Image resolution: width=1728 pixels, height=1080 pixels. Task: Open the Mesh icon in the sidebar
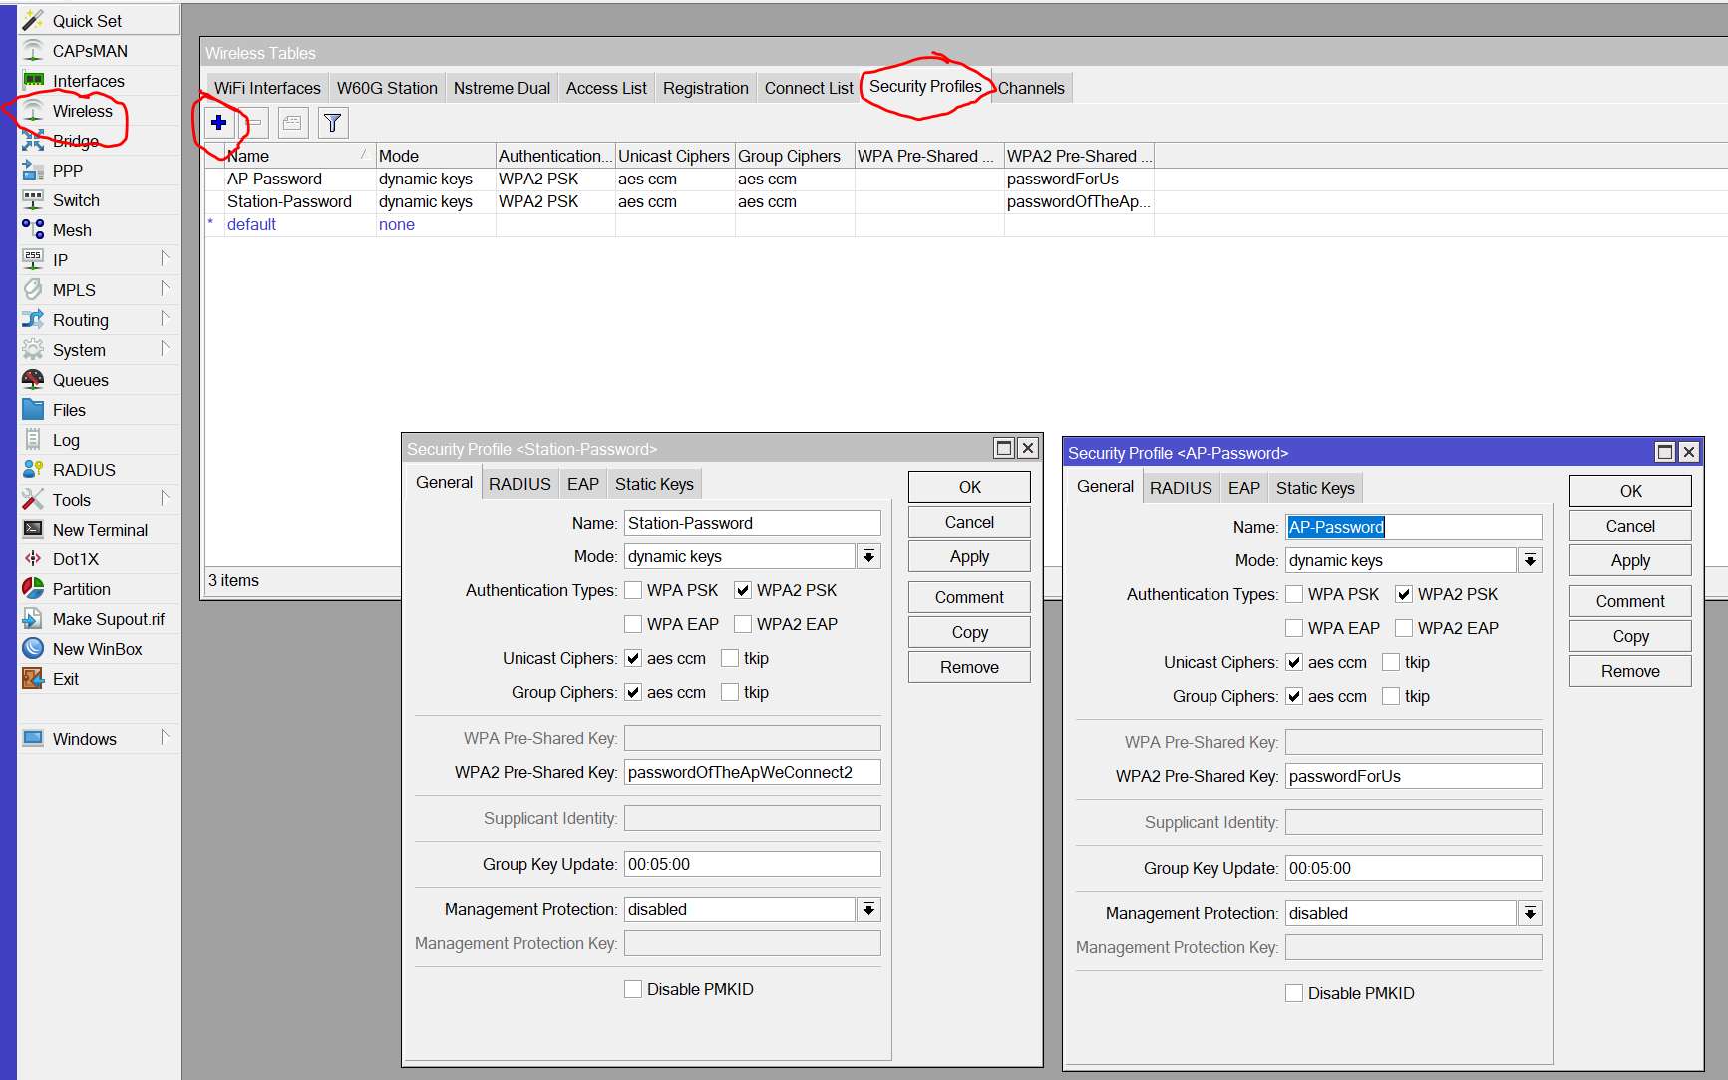coord(33,229)
